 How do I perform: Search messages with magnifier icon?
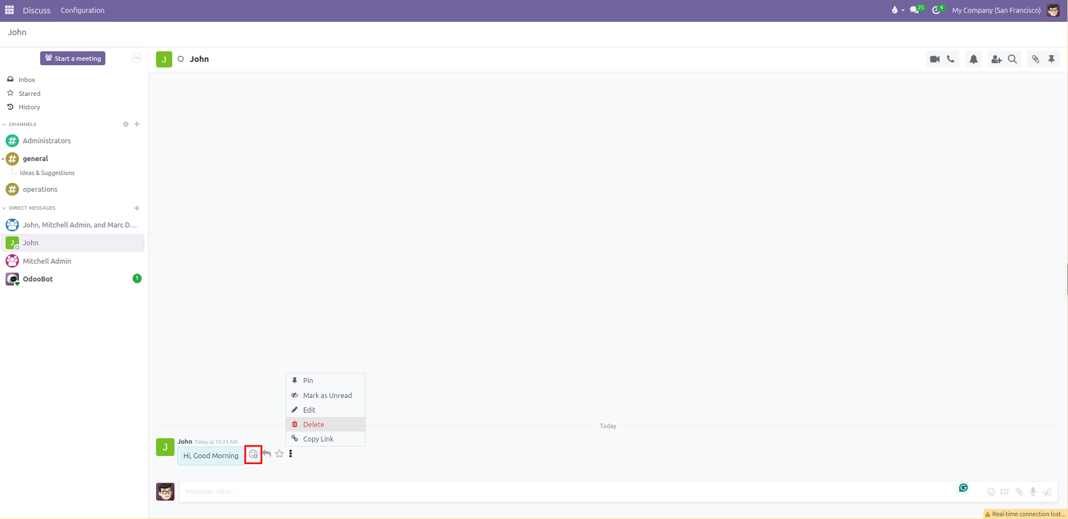[x=1013, y=59]
